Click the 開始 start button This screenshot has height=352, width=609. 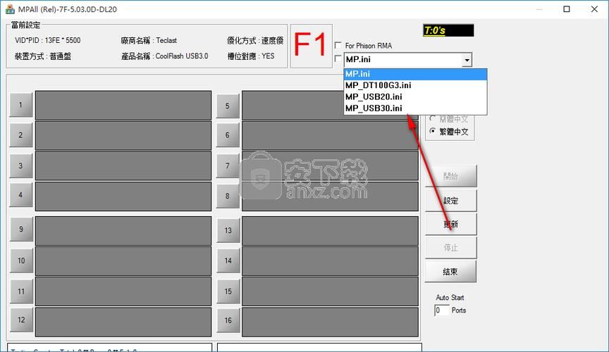pyautogui.click(x=450, y=177)
